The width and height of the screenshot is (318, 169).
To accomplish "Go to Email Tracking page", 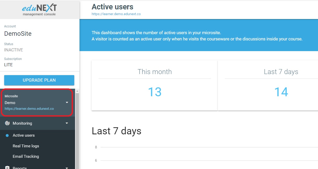I will (26, 156).
